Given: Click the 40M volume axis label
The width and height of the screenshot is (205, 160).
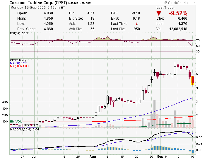Looking at the screenshot, I should (5, 102).
